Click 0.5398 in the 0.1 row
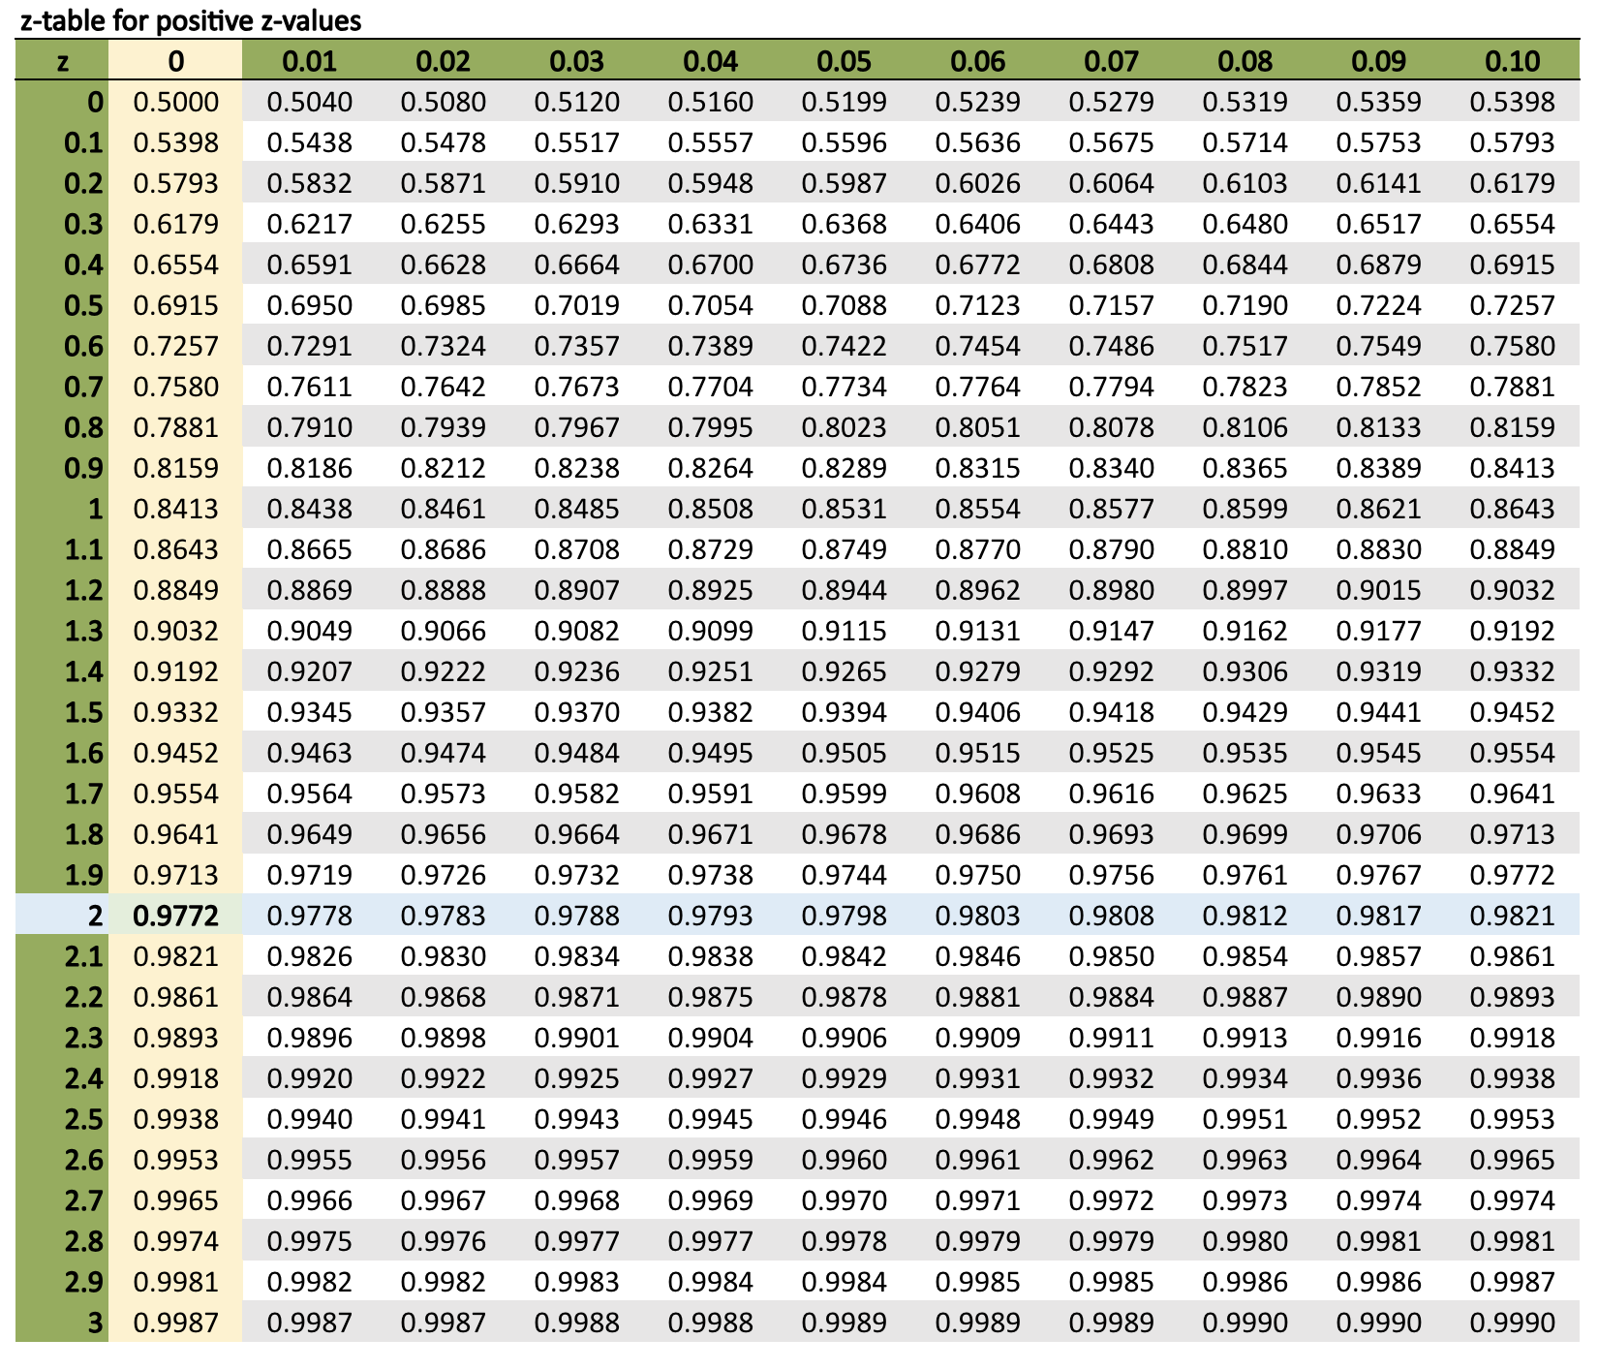Viewport: 1598px width, 1370px height. pos(175,142)
